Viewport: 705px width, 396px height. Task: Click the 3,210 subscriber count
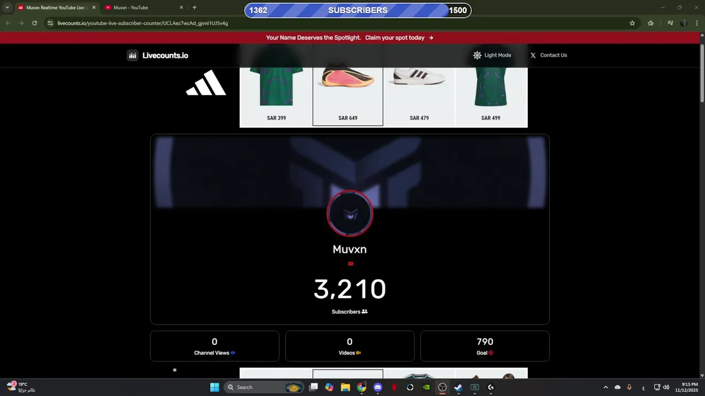click(350, 289)
